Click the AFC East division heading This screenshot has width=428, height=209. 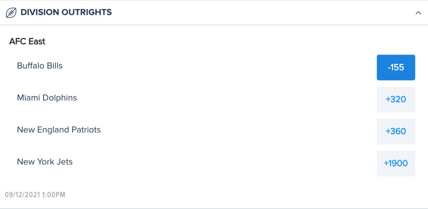[x=27, y=42]
